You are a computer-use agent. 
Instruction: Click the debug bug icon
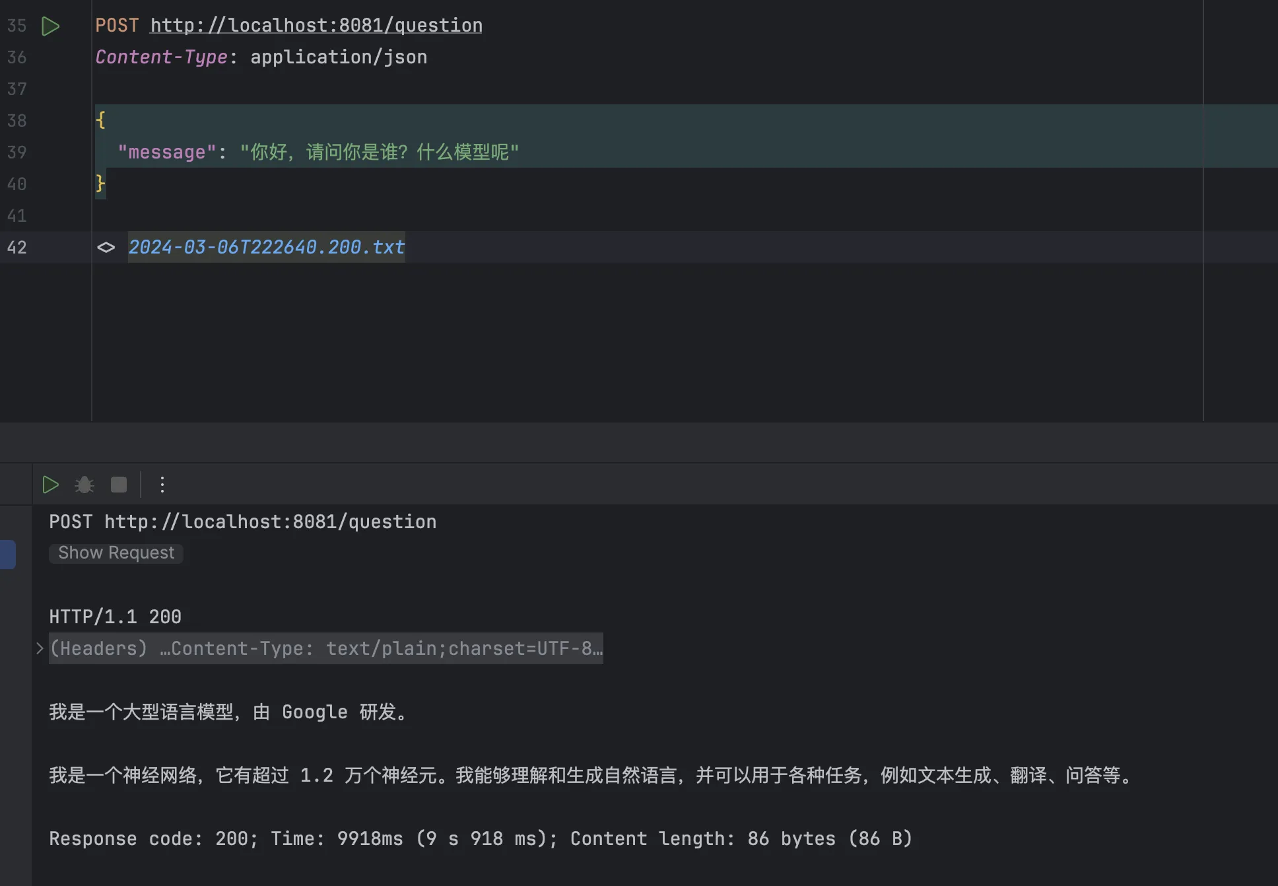[x=84, y=485]
